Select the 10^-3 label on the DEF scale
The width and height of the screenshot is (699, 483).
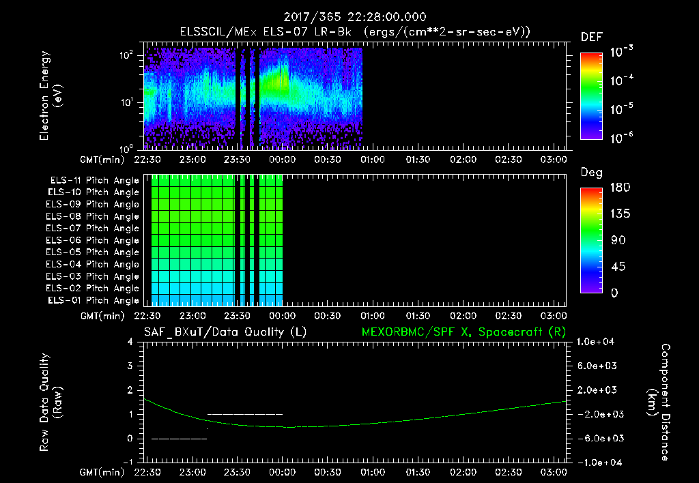621,51
